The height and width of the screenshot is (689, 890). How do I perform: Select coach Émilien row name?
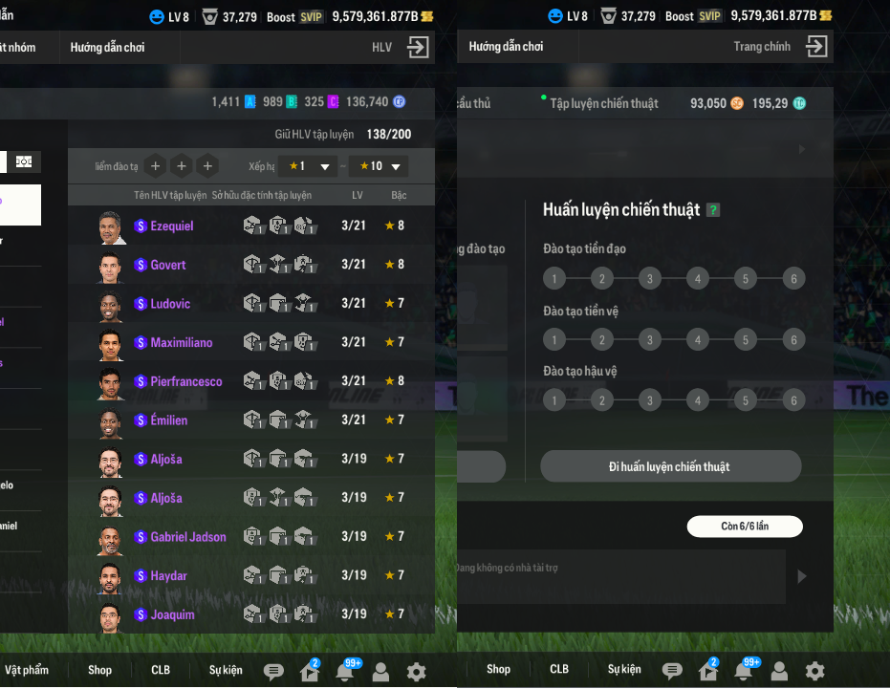[168, 420]
